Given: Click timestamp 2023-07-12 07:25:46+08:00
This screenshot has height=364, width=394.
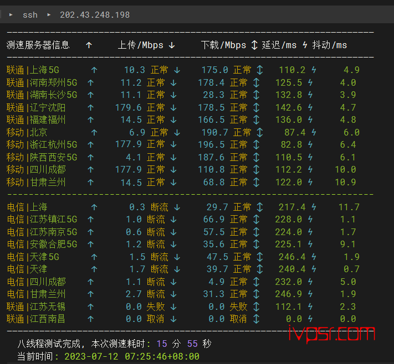Looking at the screenshot, I should (x=132, y=356).
